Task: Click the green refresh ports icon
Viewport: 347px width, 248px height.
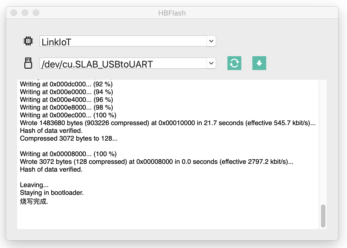Action: 234,63
